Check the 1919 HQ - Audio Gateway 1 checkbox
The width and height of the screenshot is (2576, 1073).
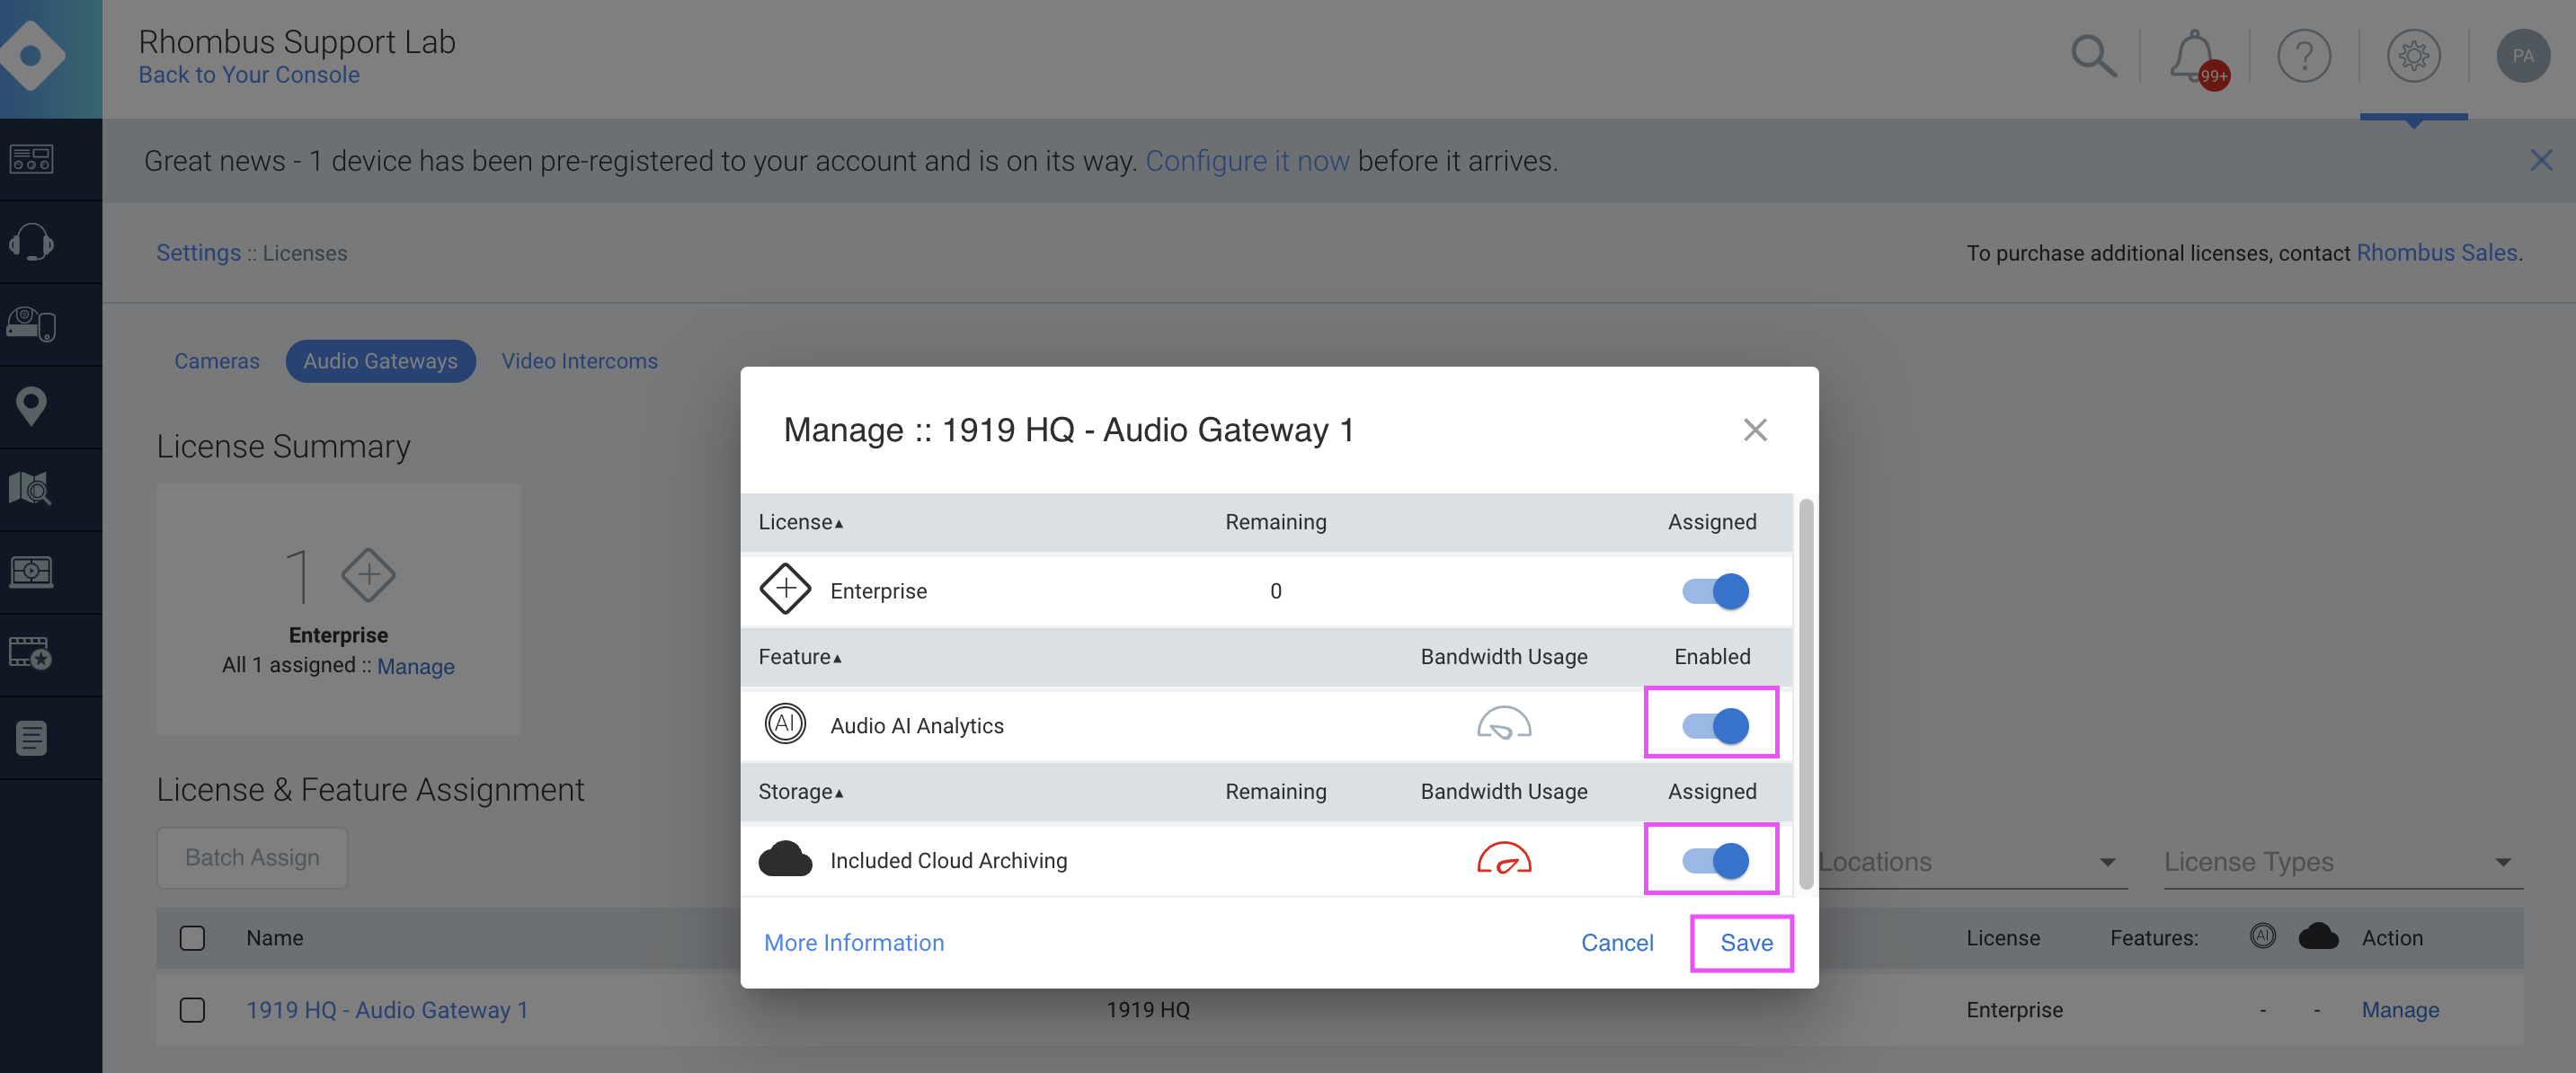[191, 1010]
